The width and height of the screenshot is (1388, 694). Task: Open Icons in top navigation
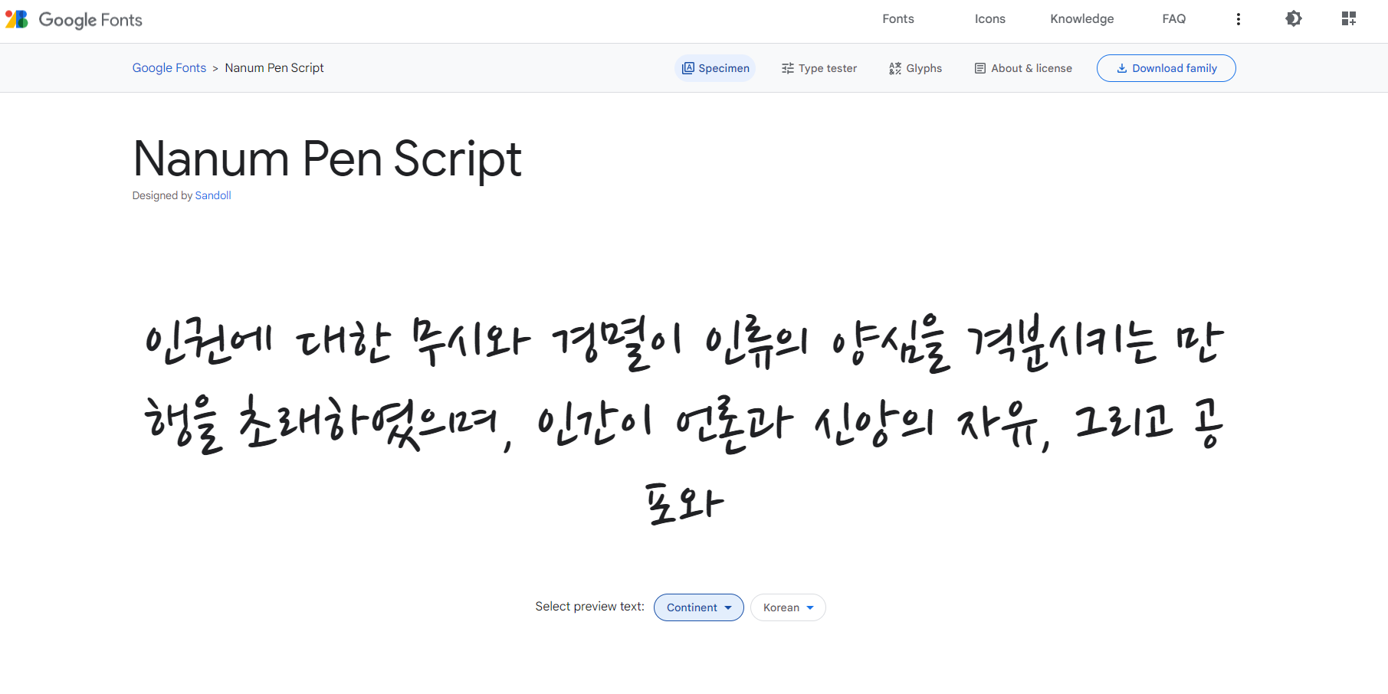pyautogui.click(x=990, y=19)
